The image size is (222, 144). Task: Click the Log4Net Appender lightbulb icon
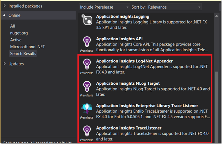pos(87,64)
